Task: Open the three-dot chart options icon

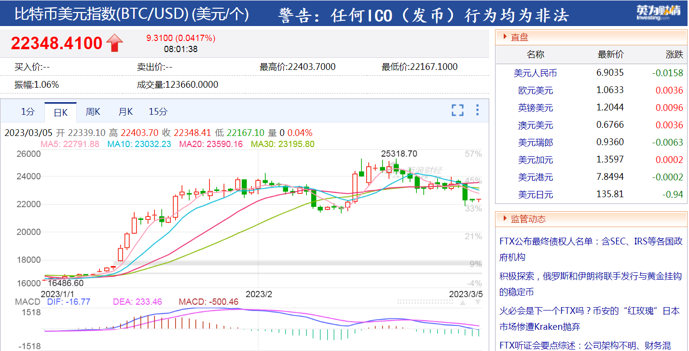Action: pos(477,110)
